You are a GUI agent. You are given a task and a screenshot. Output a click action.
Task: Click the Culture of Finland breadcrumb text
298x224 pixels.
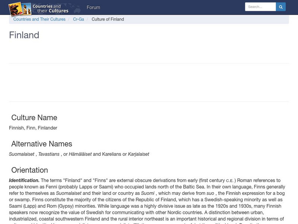pyautogui.click(x=108, y=19)
